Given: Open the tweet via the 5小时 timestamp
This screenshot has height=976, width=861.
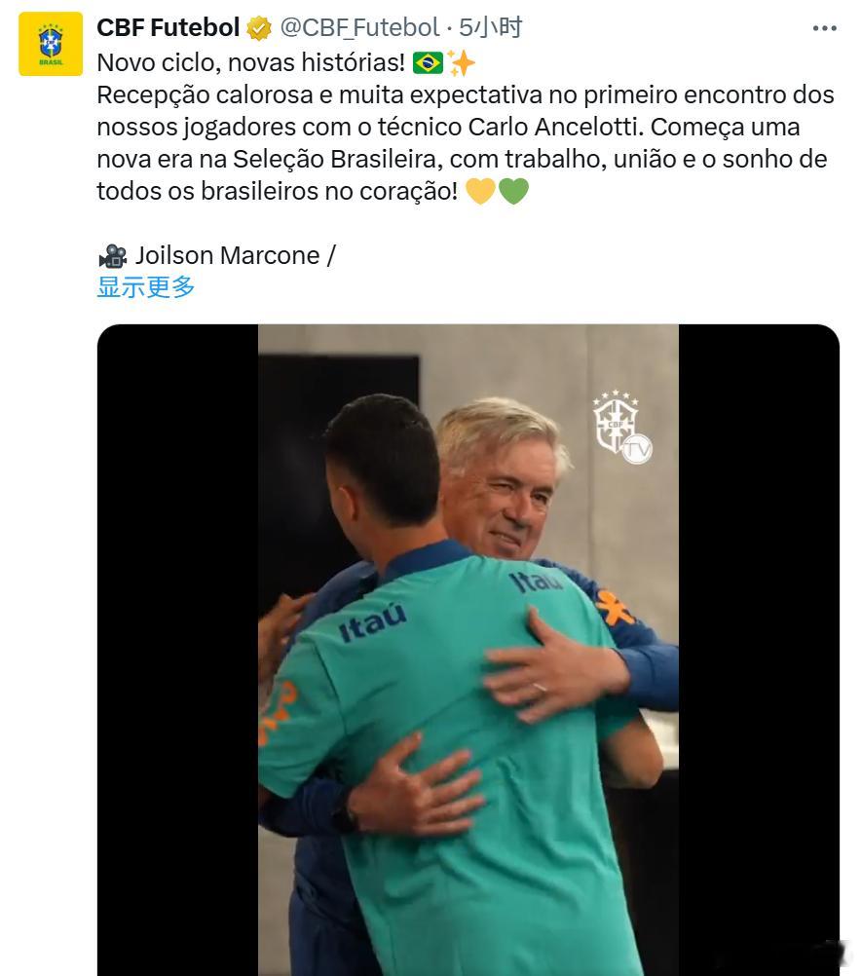Looking at the screenshot, I should (x=491, y=27).
